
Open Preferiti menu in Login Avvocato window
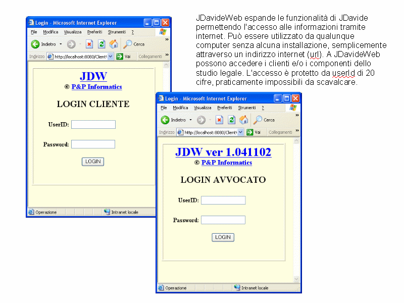[x=224, y=108]
